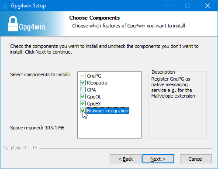218x169 pixels.
Task: Close the Gpg4win Setup window
Action: [x=208, y=6]
